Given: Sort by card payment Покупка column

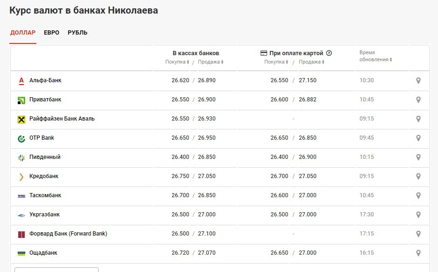Looking at the screenshot, I should coord(276,62).
